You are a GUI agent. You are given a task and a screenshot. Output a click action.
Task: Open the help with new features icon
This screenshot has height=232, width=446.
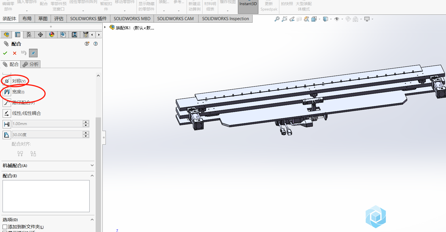[87, 44]
